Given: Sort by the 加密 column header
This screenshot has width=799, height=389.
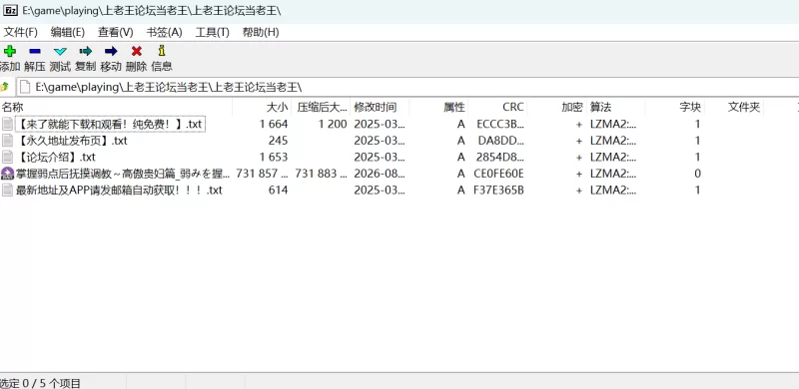Looking at the screenshot, I should point(557,107).
